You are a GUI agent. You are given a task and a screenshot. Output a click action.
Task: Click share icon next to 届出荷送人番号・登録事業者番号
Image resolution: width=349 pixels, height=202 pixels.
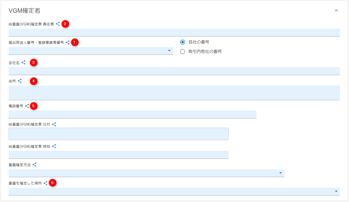(68, 42)
